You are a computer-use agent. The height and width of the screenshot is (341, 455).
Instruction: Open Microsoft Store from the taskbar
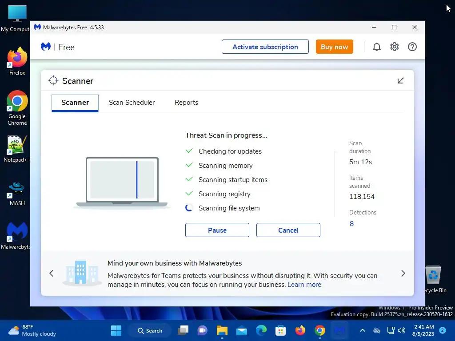[281, 330]
